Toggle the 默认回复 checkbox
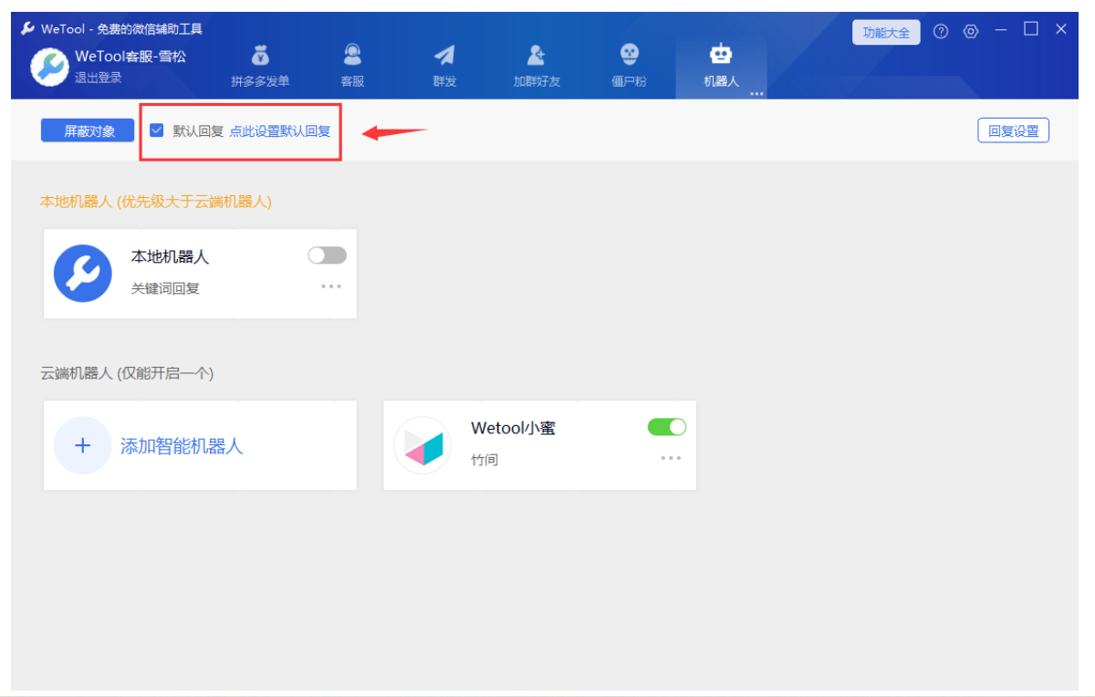 click(x=156, y=130)
